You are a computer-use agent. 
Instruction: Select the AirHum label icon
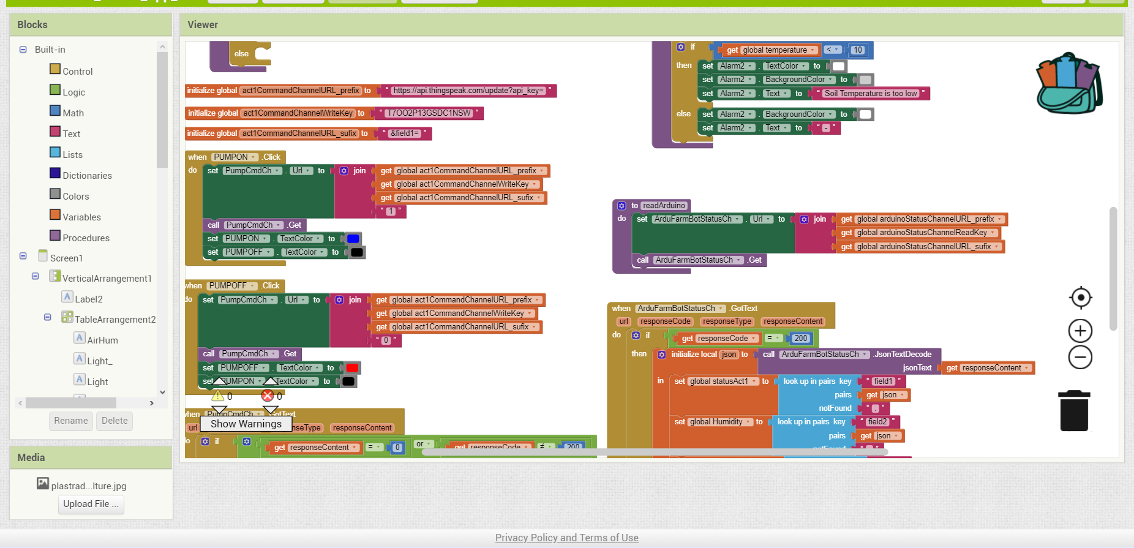[80, 337]
